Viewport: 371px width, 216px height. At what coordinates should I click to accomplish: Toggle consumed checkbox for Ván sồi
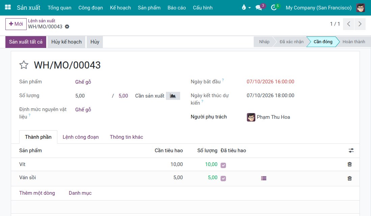(223, 179)
